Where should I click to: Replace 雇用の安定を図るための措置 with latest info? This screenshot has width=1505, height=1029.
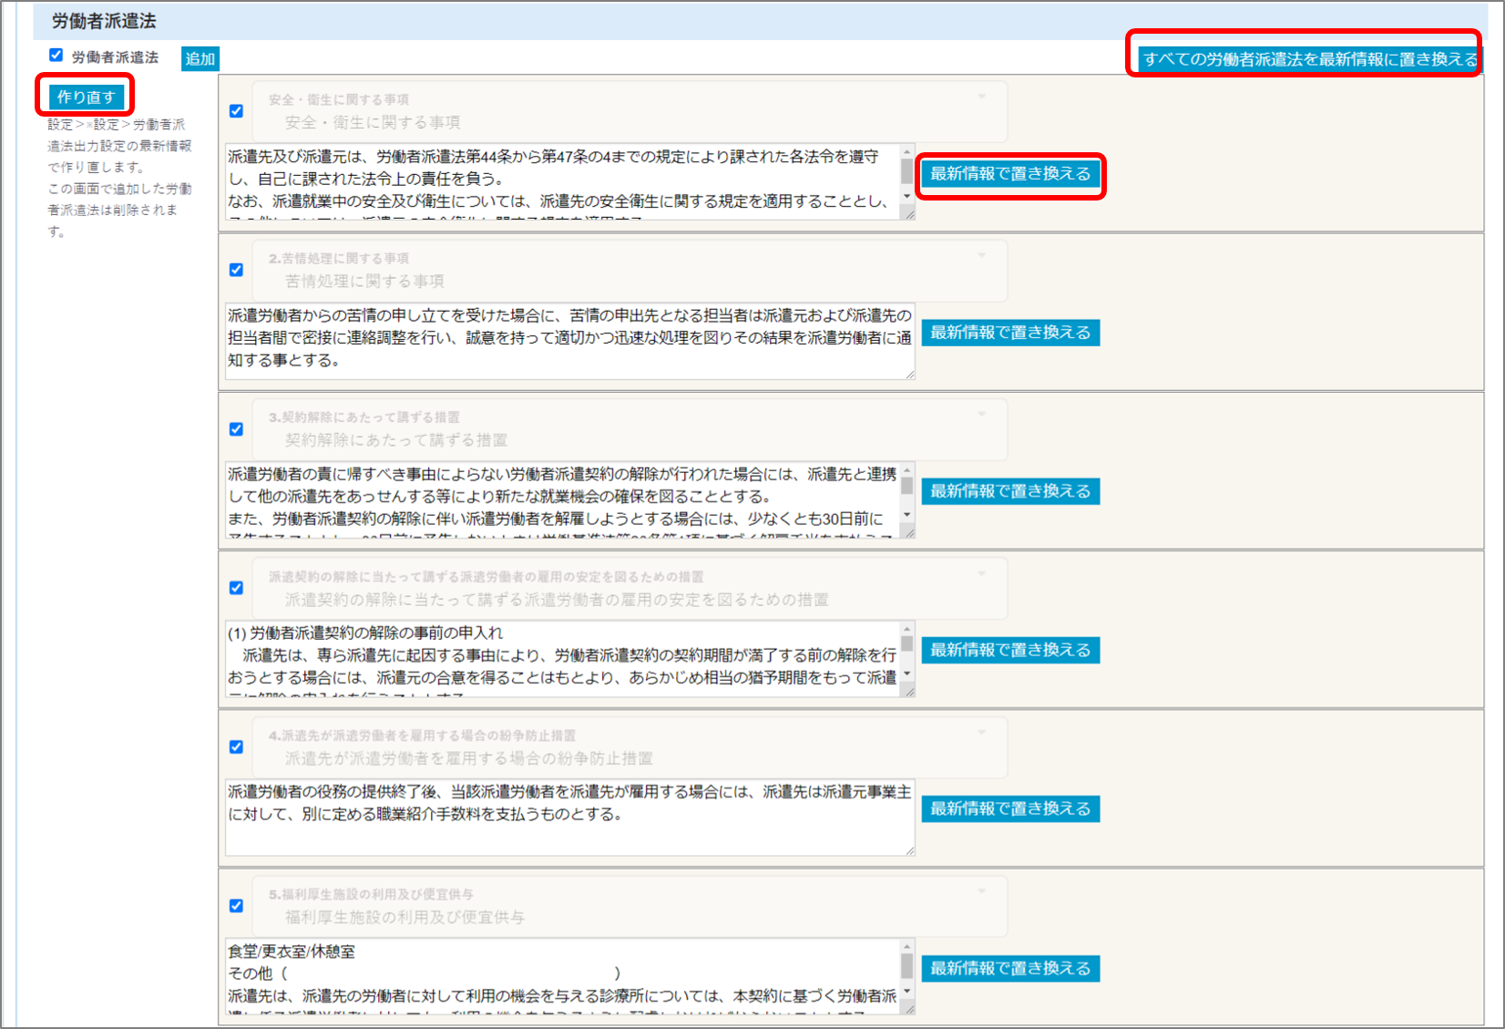(1010, 650)
